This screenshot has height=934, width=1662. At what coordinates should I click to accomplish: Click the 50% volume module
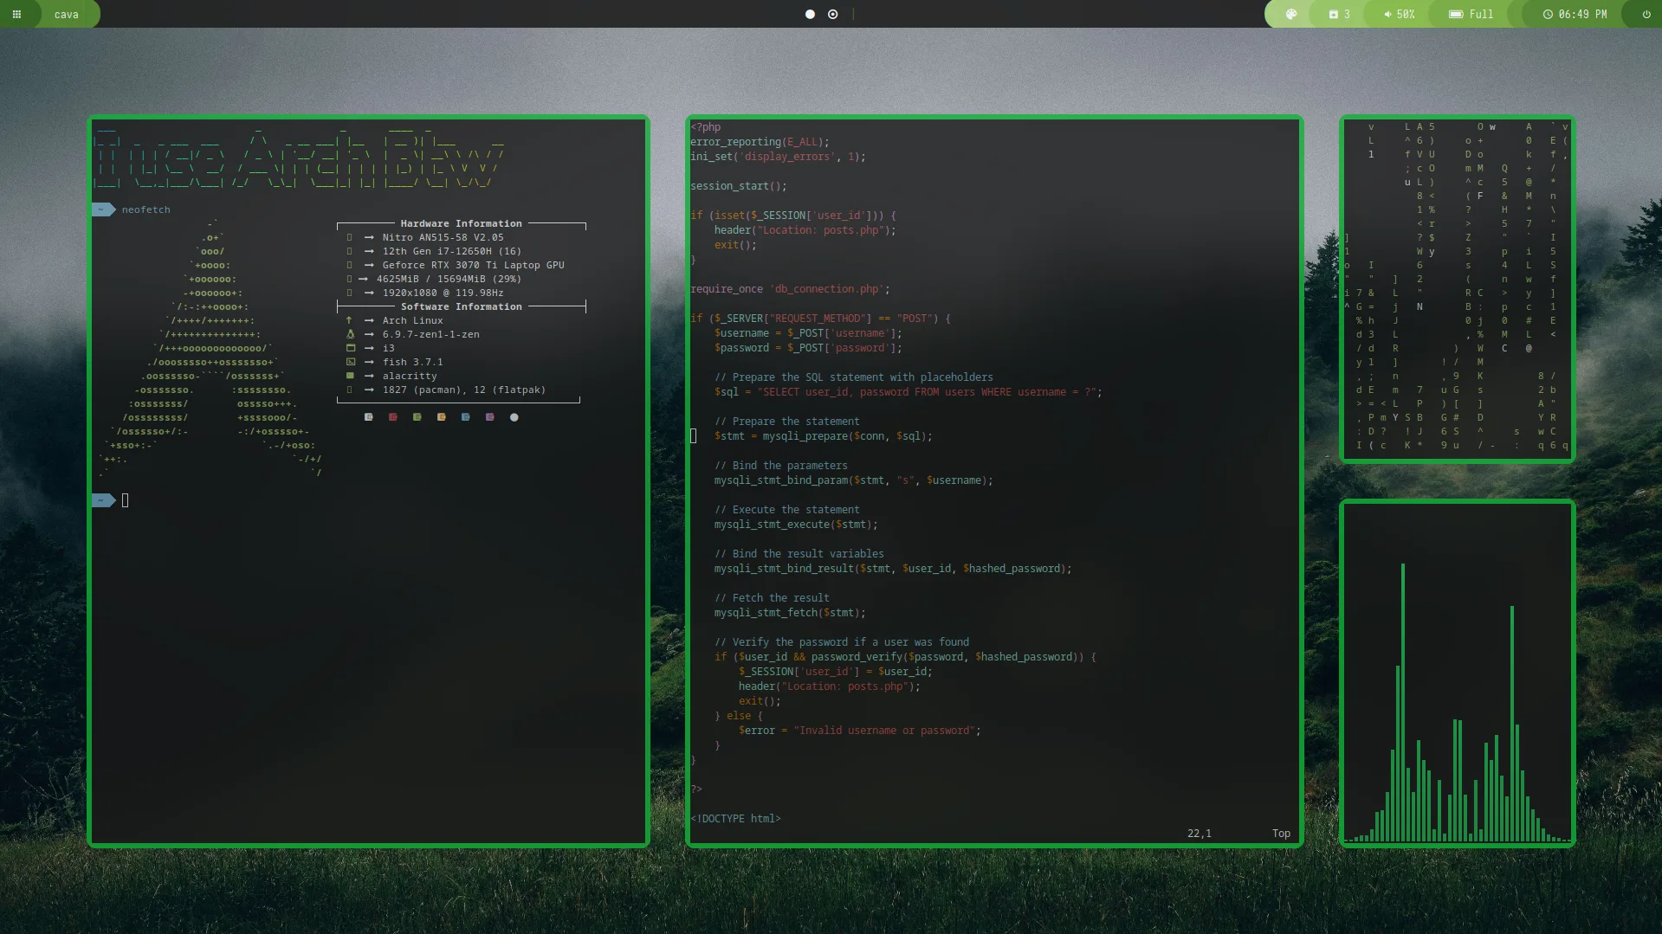pos(1399,14)
